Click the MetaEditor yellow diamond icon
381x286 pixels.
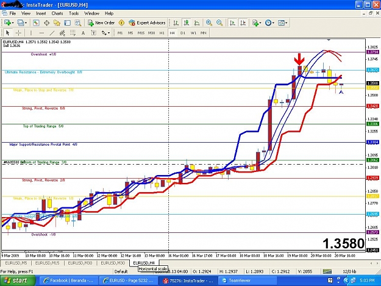(121, 23)
